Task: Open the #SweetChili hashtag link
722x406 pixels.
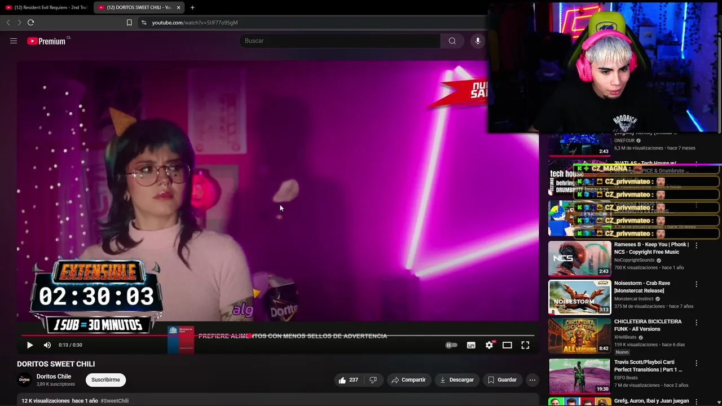Action: (115, 401)
